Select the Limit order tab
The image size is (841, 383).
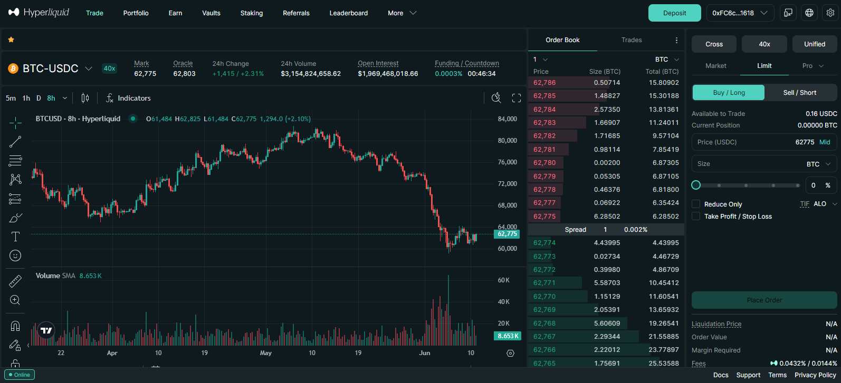point(764,66)
